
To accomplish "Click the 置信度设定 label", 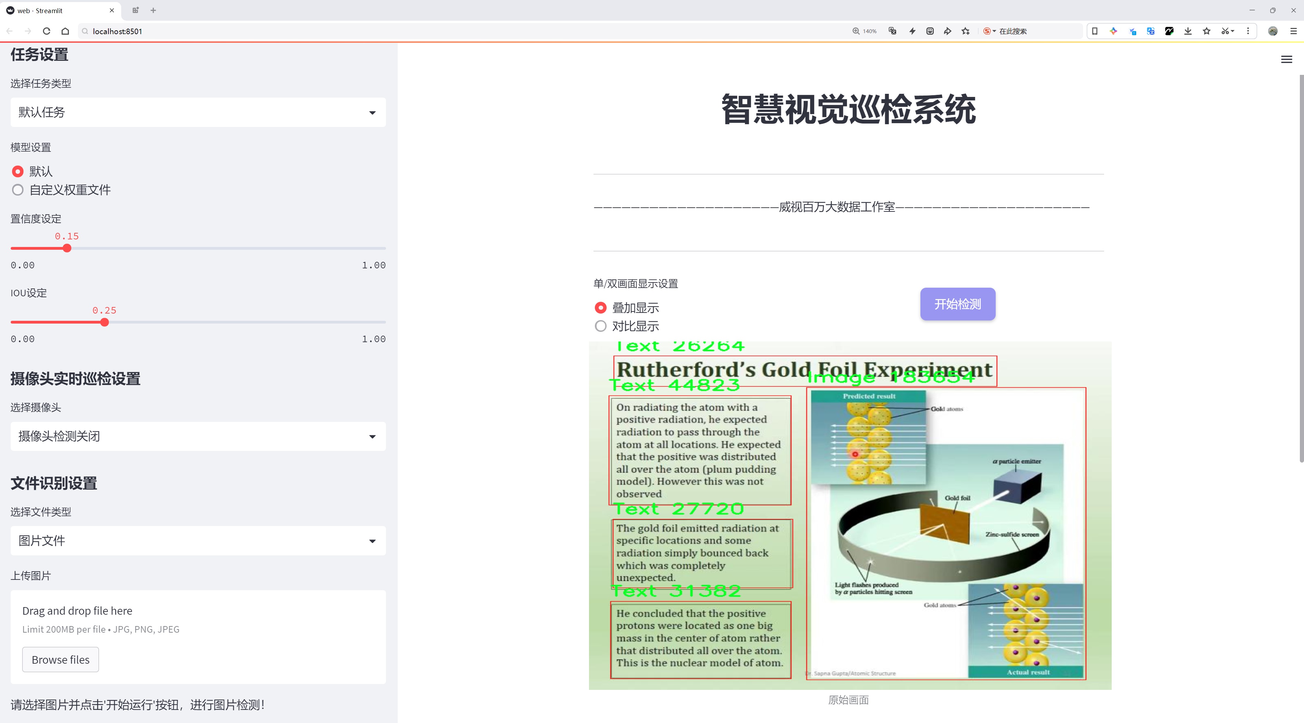I will coord(36,219).
